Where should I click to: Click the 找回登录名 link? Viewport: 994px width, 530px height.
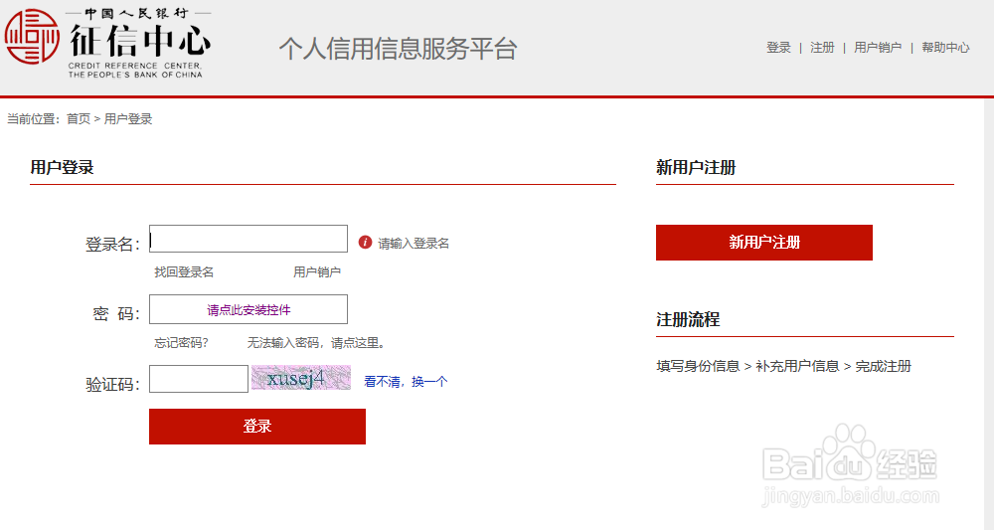pos(184,272)
